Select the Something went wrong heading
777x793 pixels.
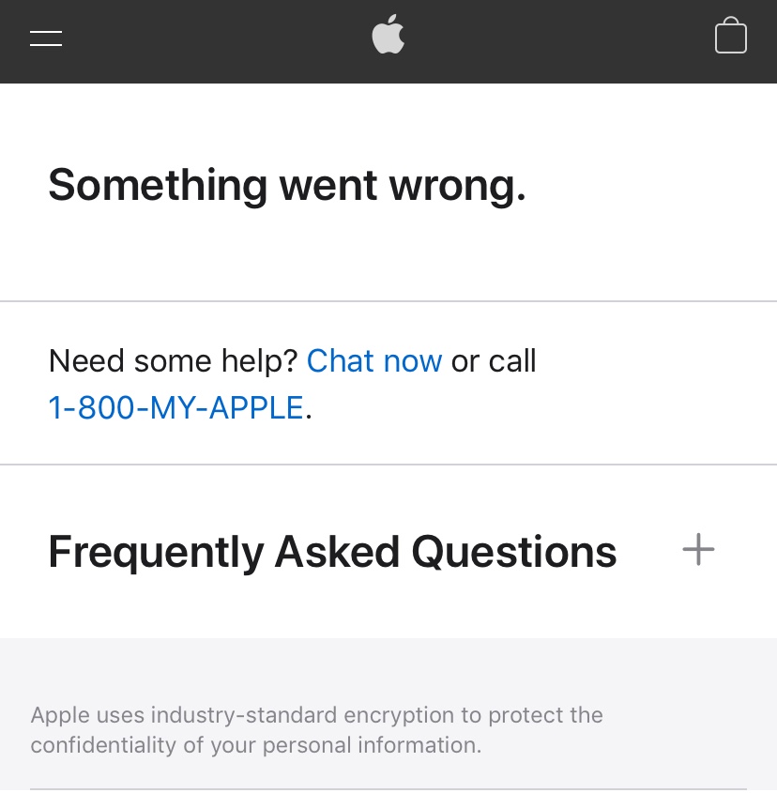tap(286, 185)
